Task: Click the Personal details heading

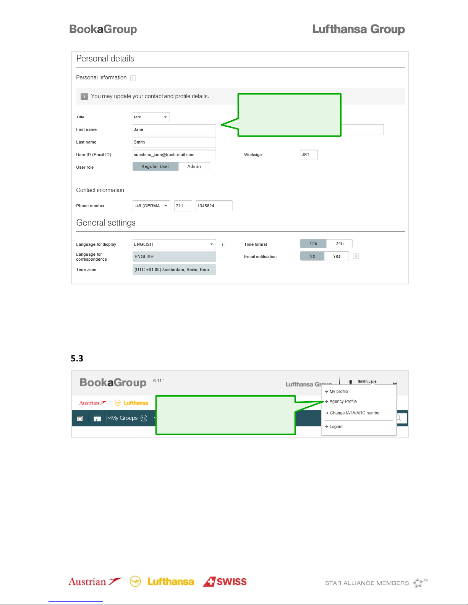Action: coord(105,58)
